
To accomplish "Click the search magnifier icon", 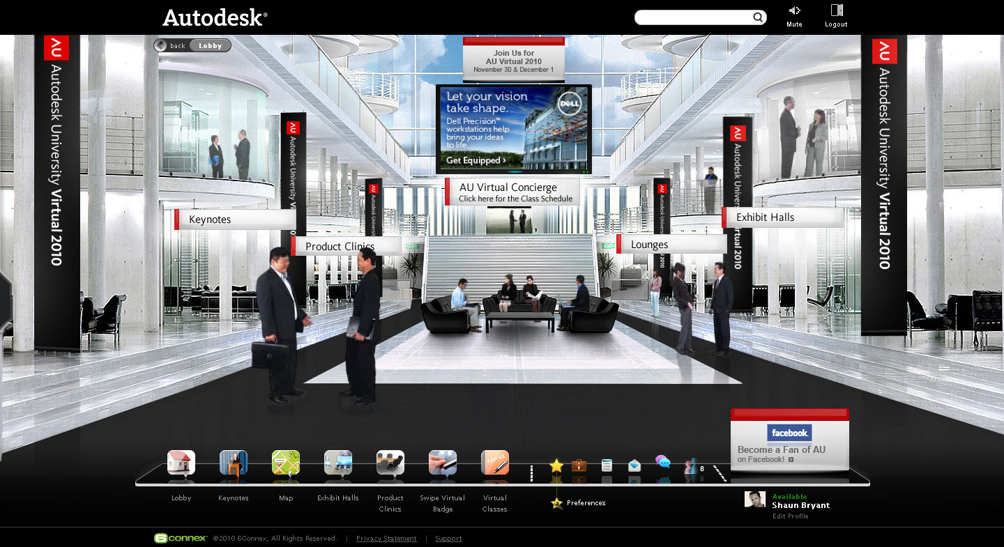I will click(758, 17).
